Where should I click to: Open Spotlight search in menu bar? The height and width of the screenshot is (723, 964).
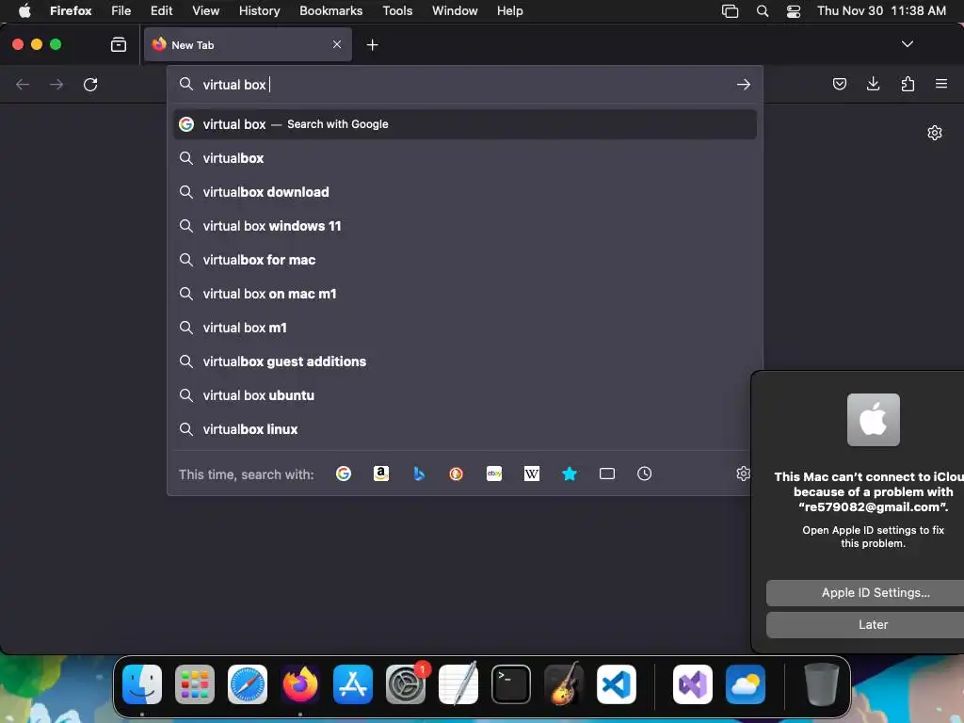point(763,10)
